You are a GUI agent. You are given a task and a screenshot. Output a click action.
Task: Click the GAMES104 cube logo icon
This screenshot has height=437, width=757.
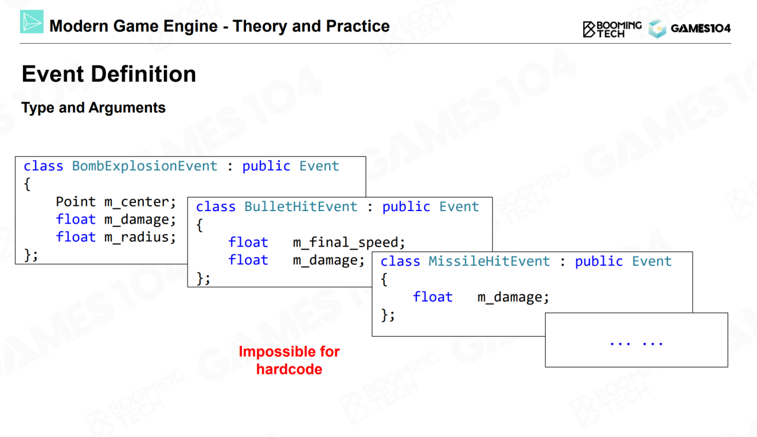tap(657, 28)
